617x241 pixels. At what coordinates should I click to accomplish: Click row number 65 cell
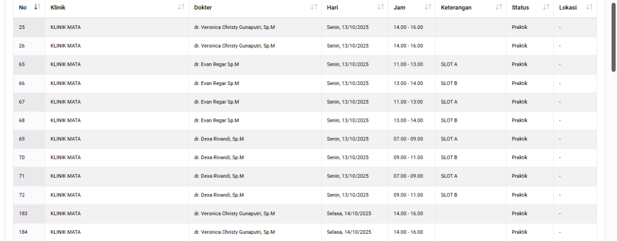click(22, 64)
